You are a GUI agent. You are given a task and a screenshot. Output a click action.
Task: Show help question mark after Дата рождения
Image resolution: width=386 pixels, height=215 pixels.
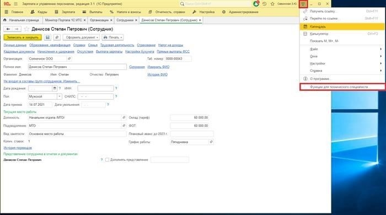point(60,88)
